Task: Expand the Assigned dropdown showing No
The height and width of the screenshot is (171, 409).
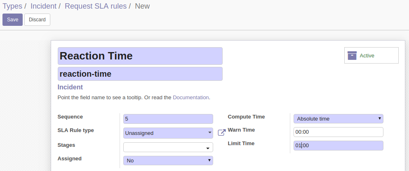Action: [168, 161]
